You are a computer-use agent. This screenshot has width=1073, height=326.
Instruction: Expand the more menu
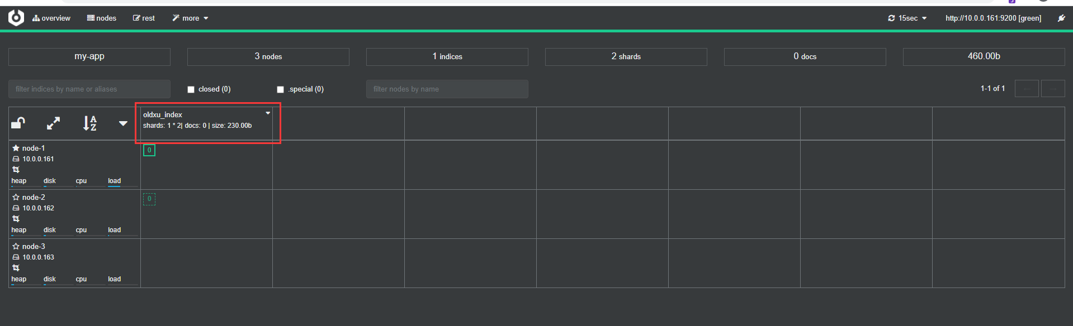(x=190, y=18)
